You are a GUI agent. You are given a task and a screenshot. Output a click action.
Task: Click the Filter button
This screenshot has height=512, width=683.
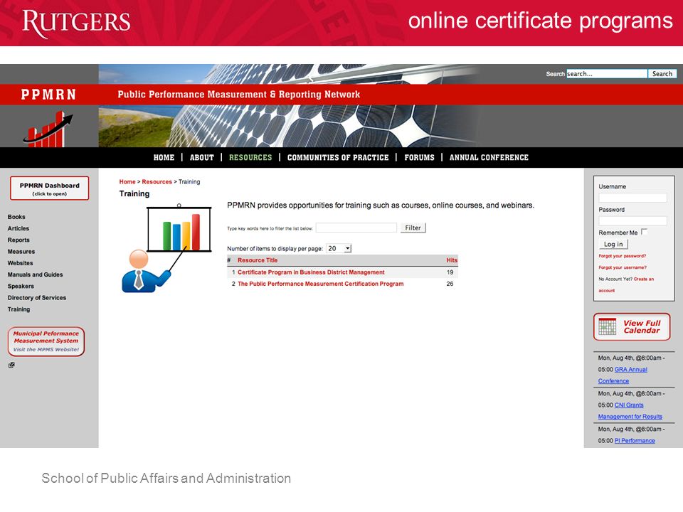coord(413,228)
